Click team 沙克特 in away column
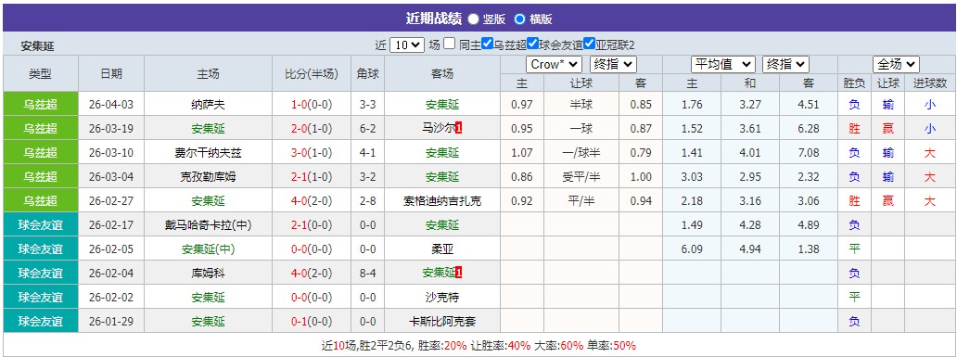 (x=442, y=298)
